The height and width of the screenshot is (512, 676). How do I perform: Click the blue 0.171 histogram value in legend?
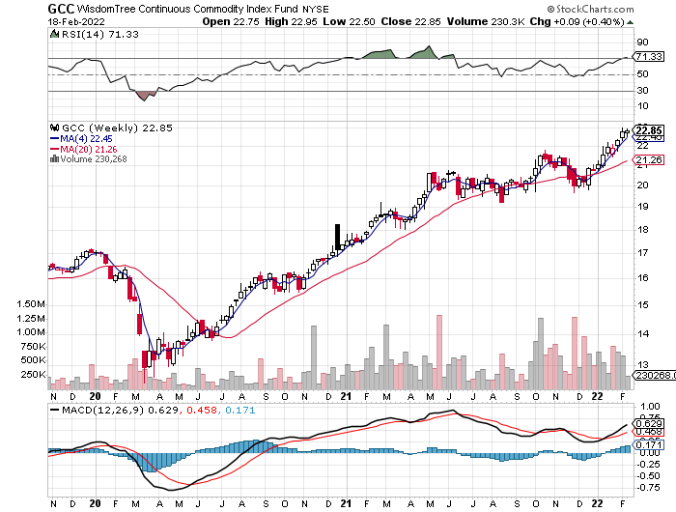coord(240,410)
